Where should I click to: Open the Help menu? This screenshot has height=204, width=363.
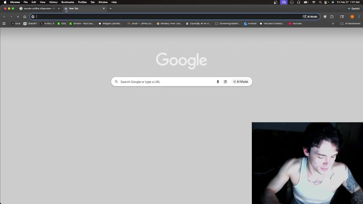click(x=114, y=2)
